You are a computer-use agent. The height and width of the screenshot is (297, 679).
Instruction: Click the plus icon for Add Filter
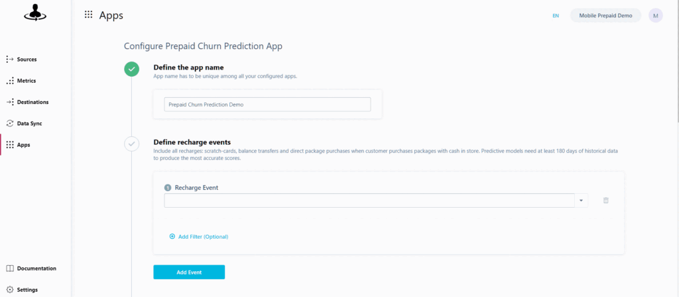172,237
